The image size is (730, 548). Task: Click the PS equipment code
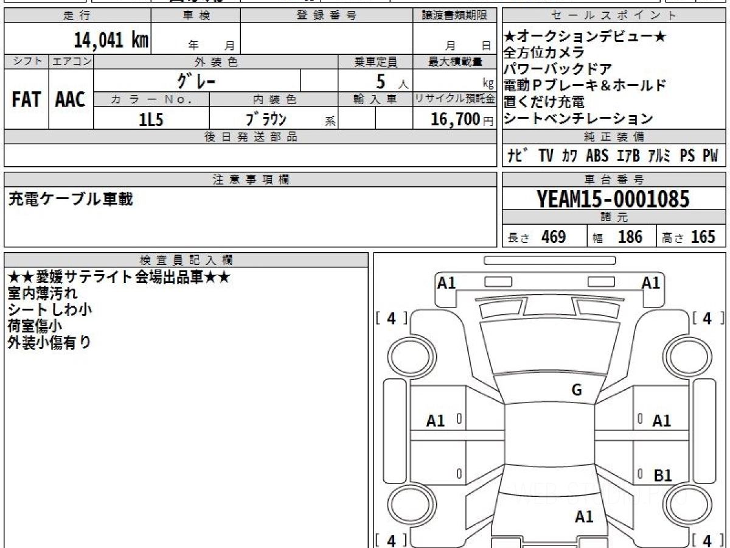687,156
